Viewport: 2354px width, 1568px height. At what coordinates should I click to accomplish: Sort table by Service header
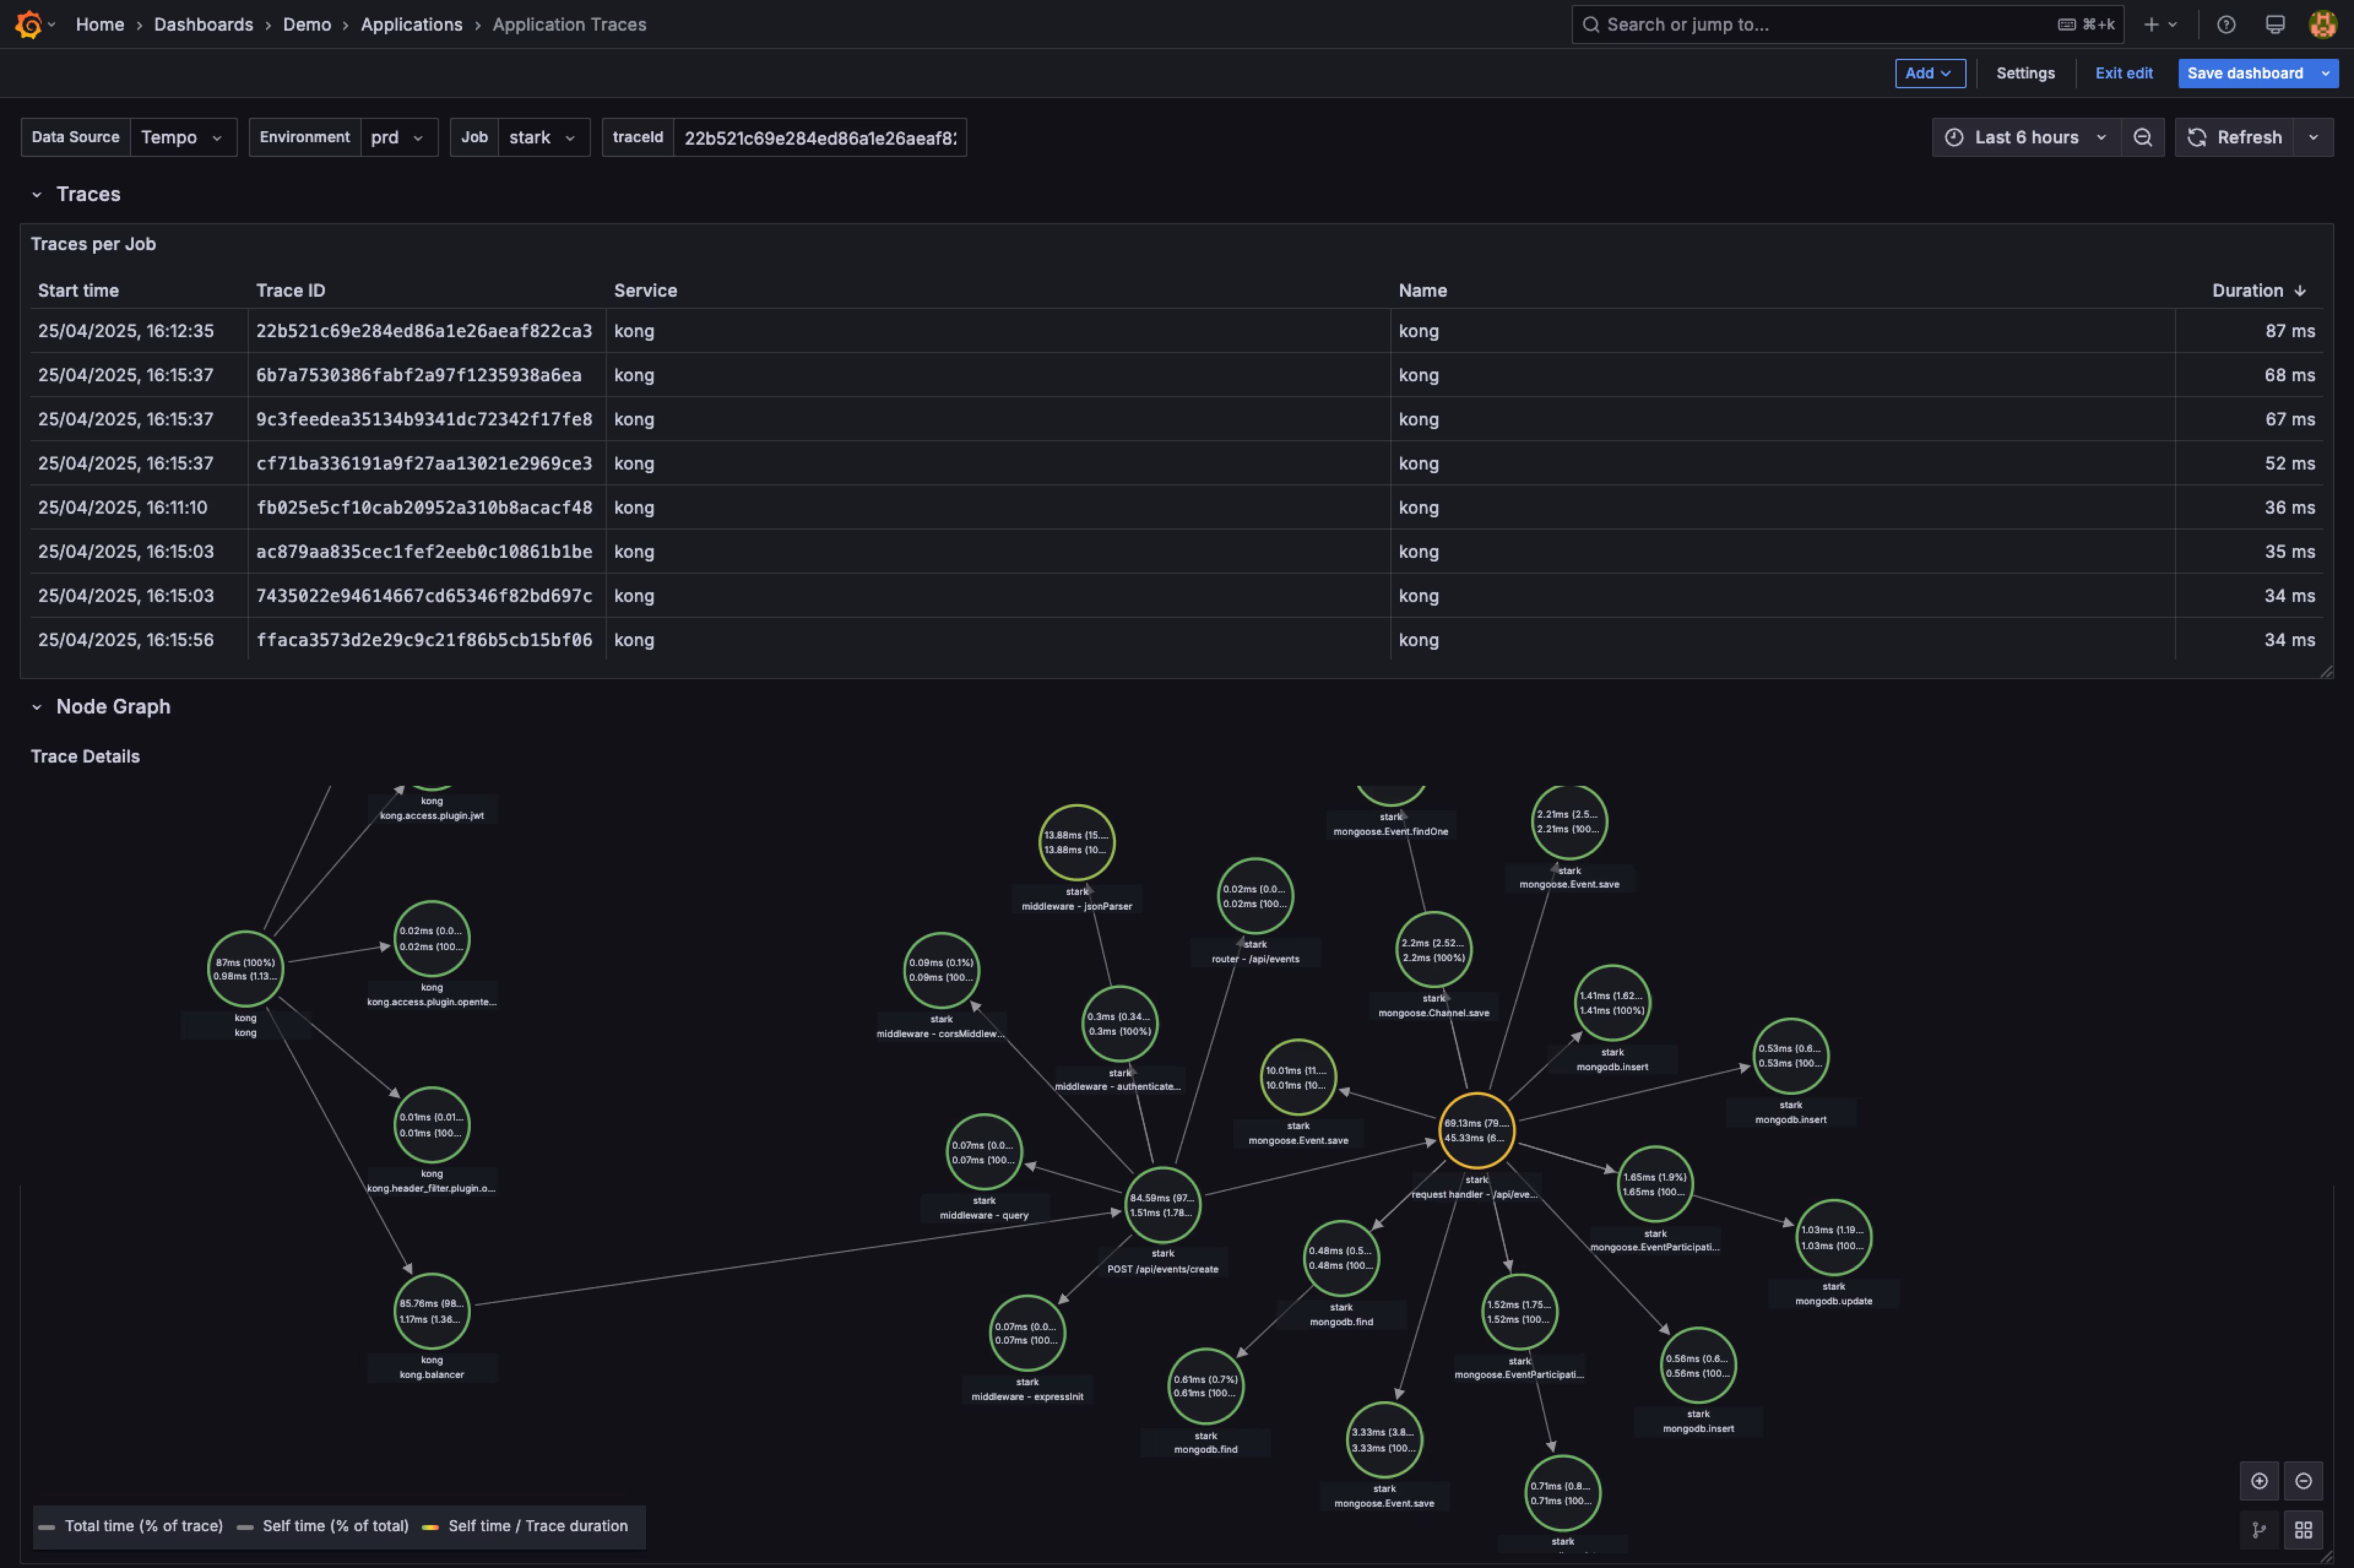[645, 291]
